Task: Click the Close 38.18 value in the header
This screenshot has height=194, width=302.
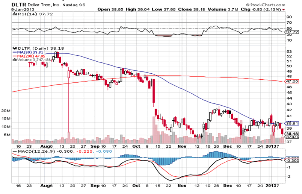Action: (x=192, y=9)
